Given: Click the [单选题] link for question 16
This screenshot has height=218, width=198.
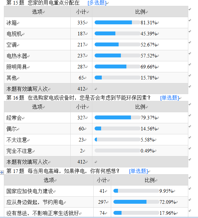Looking at the screenshot, I should coord(169,98).
